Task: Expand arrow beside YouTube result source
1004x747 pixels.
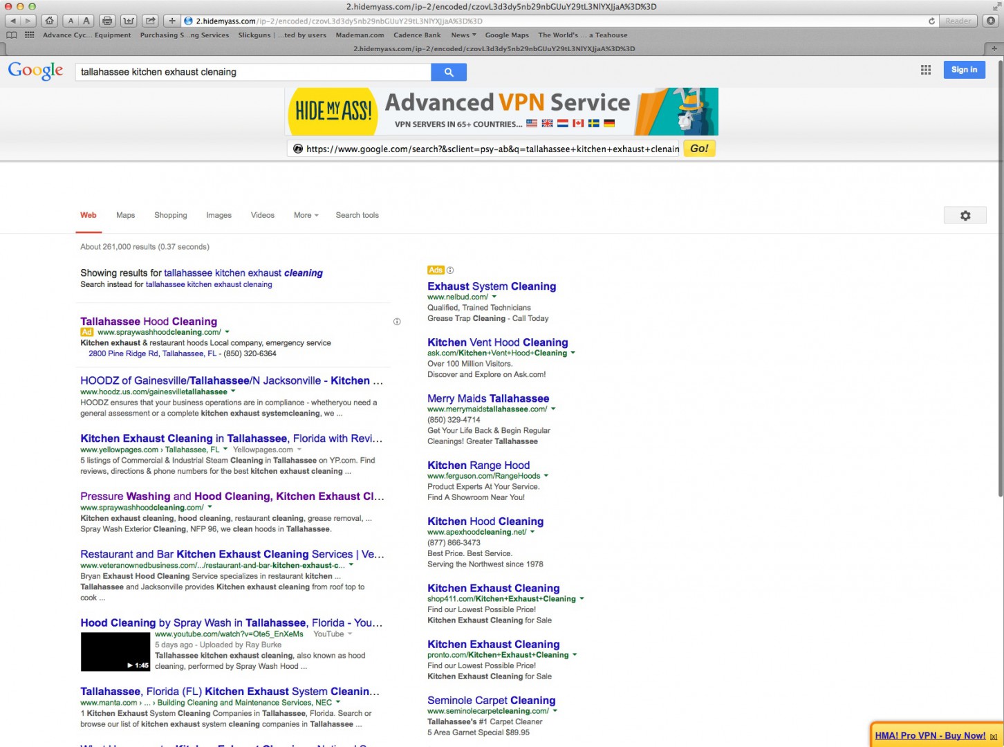Action: point(350,634)
